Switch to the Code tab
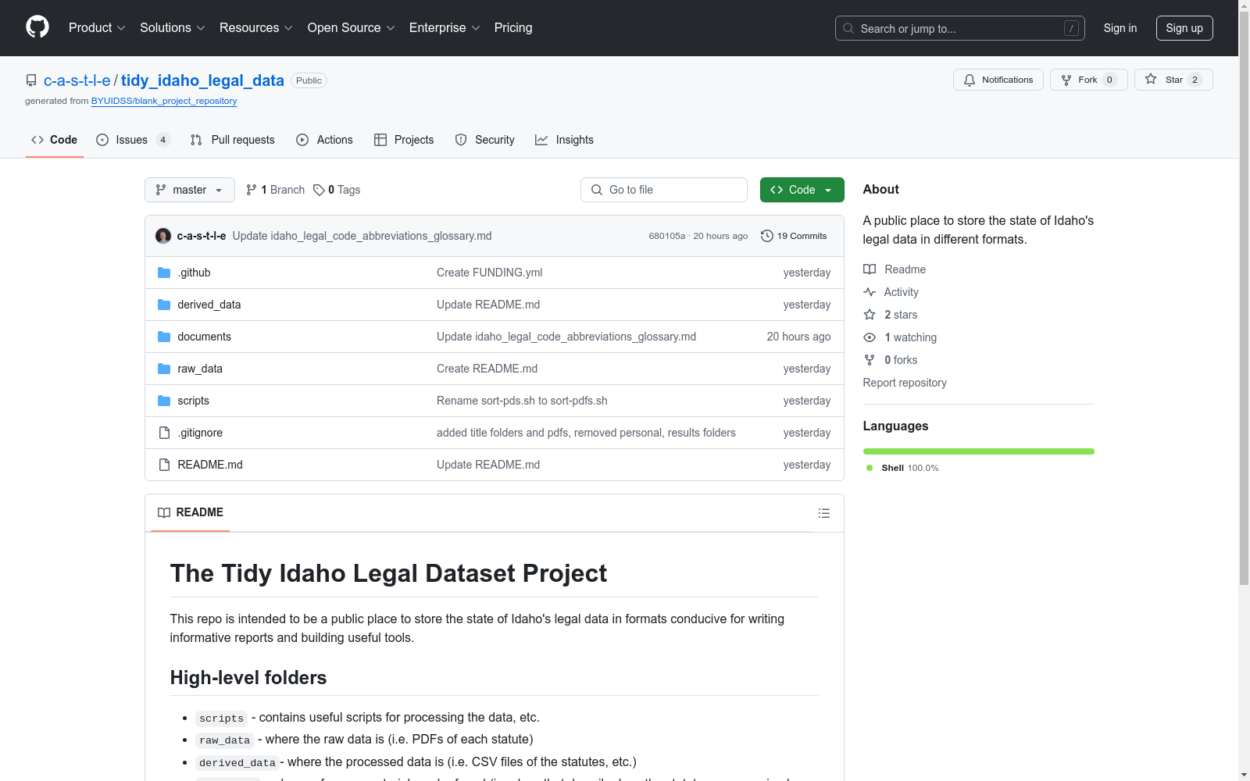Image resolution: width=1250 pixels, height=781 pixels. [55, 140]
